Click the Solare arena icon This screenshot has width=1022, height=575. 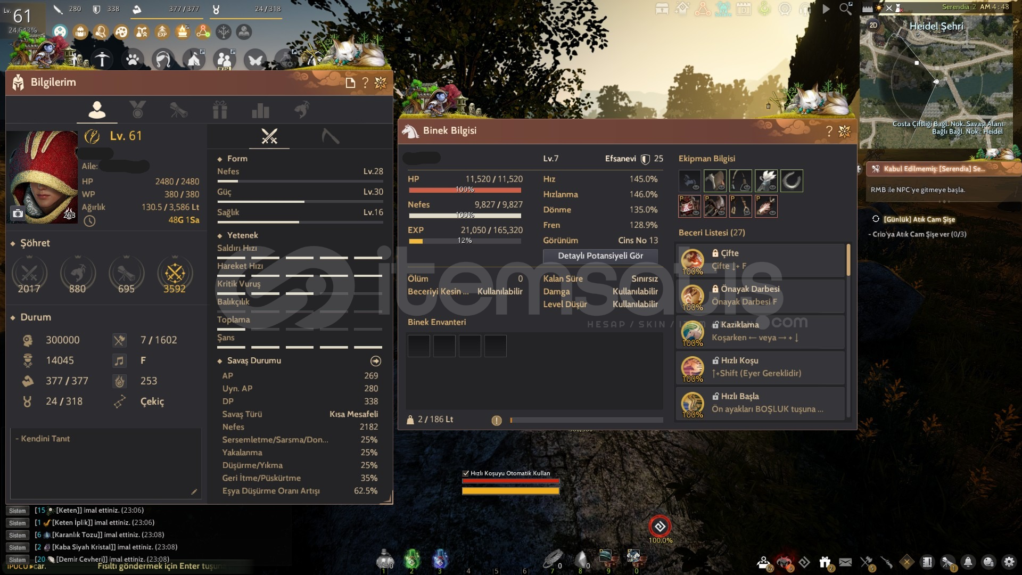click(x=723, y=9)
